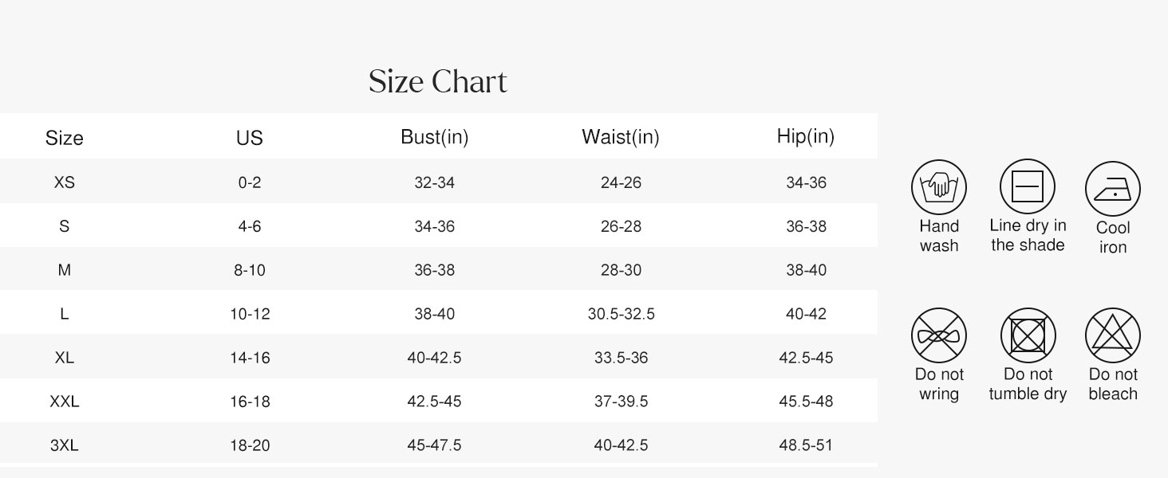Click the Do not bleach label text
This screenshot has width=1168, height=478.
(1113, 384)
